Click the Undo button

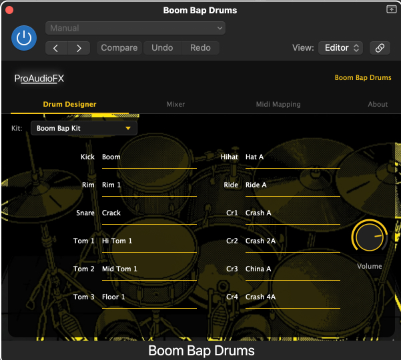162,48
